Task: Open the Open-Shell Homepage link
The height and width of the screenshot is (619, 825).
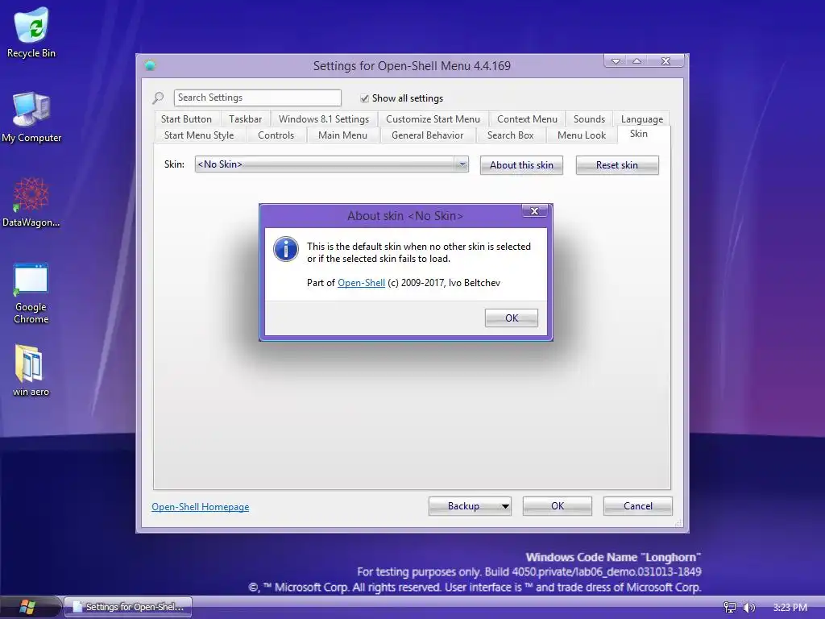Action: click(201, 506)
